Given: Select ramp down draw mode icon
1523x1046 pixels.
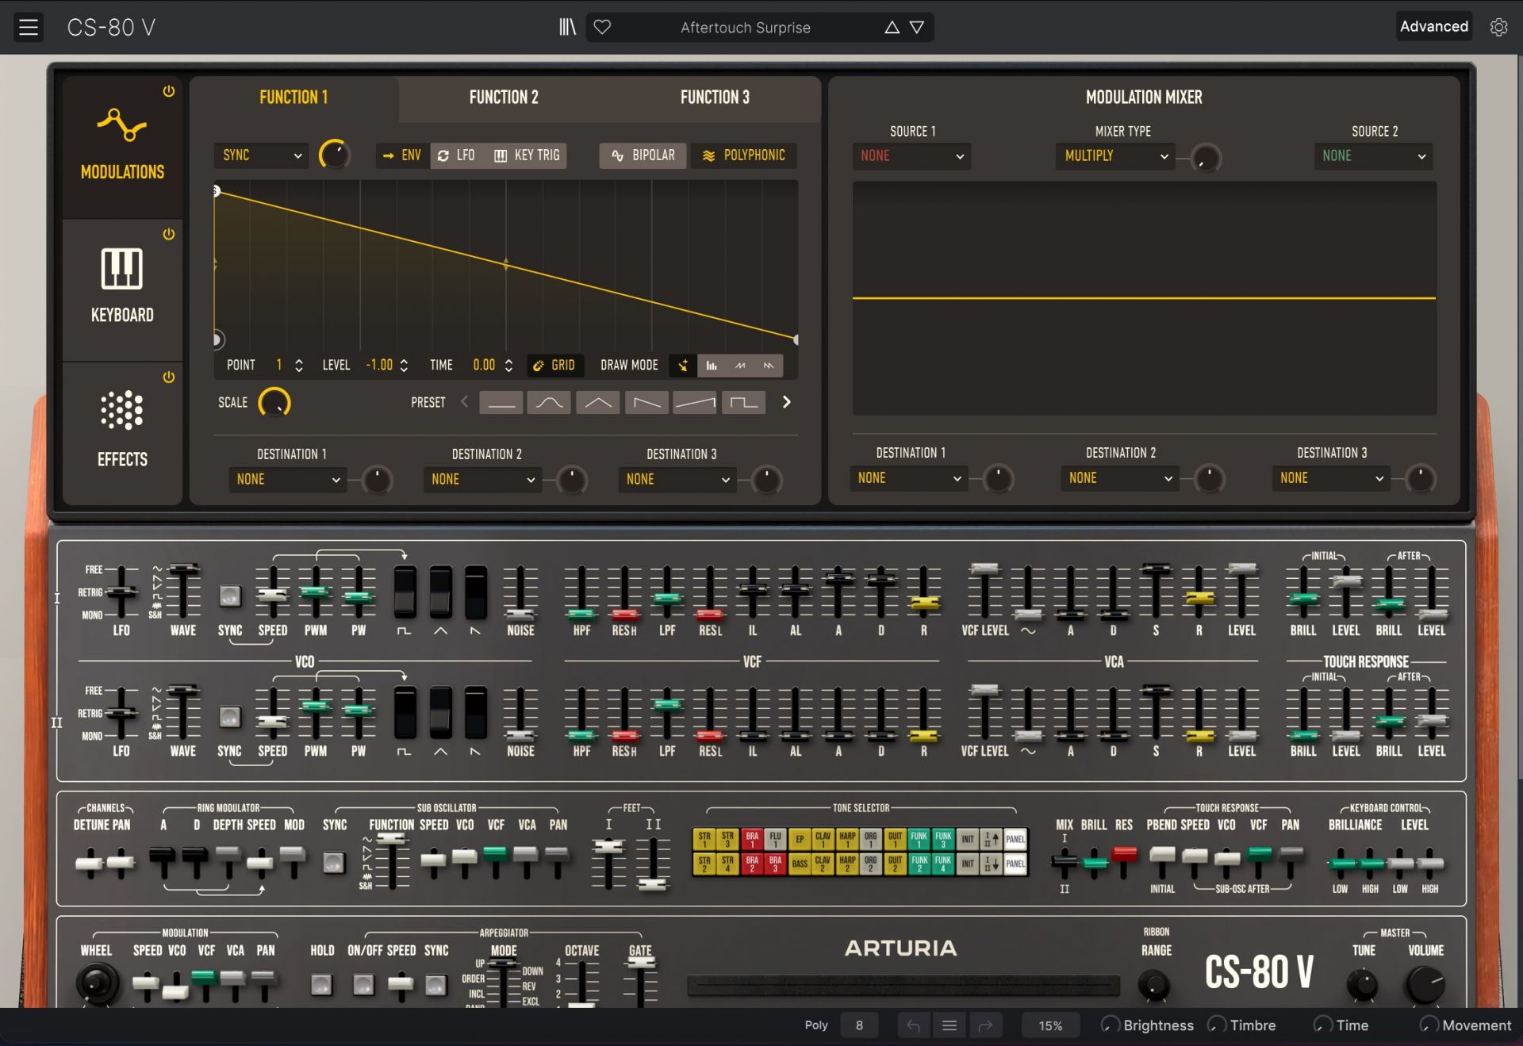Looking at the screenshot, I should coord(769,366).
